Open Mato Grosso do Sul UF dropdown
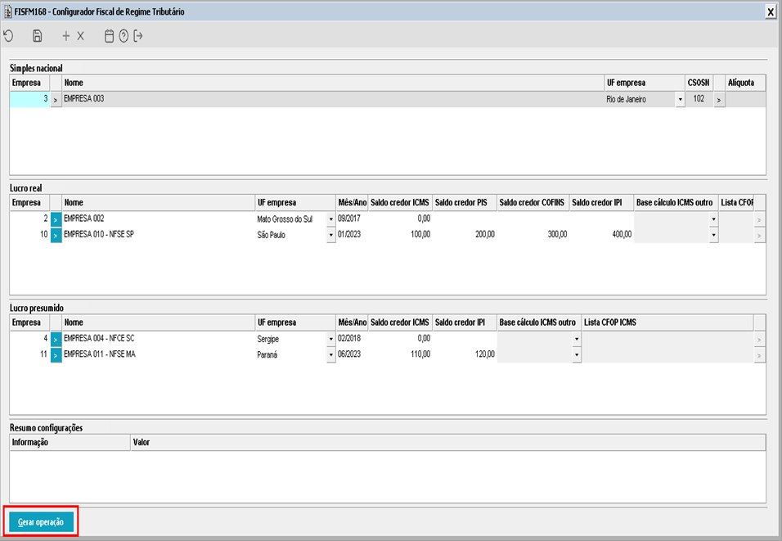Viewport: 782px width, 541px height. click(330, 219)
